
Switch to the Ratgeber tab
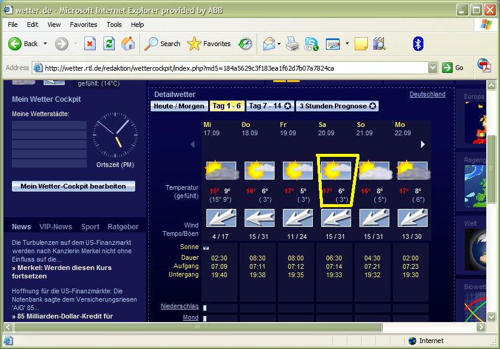point(123,227)
